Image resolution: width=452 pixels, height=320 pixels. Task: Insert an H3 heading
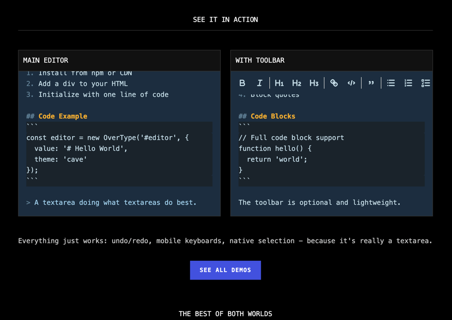pos(314,83)
